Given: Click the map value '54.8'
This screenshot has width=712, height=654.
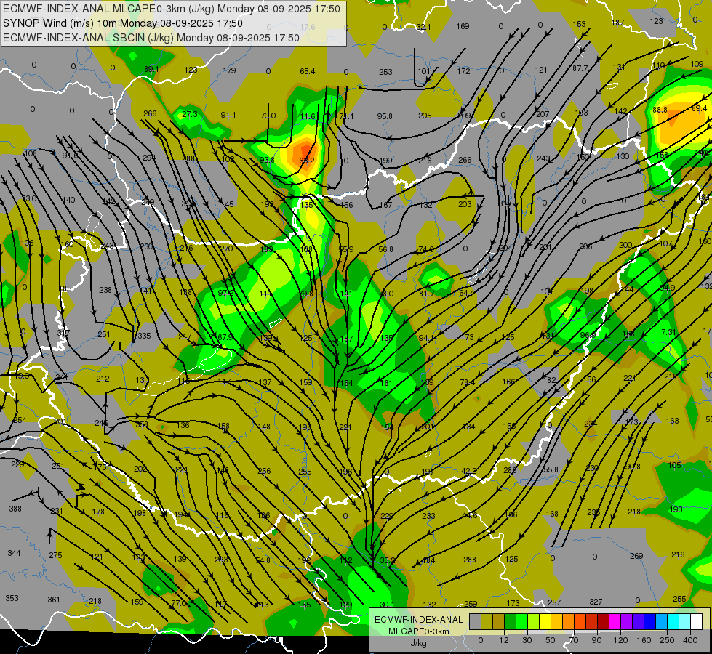Looking at the screenshot, I should tap(263, 560).
